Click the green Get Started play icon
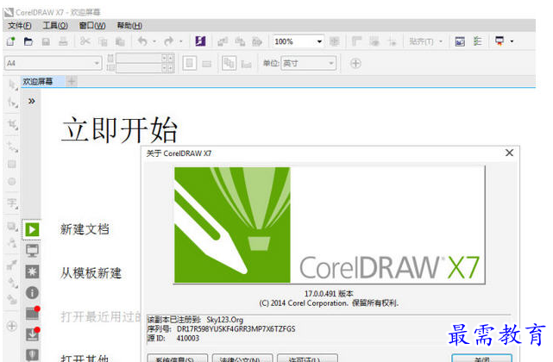 click(32, 230)
